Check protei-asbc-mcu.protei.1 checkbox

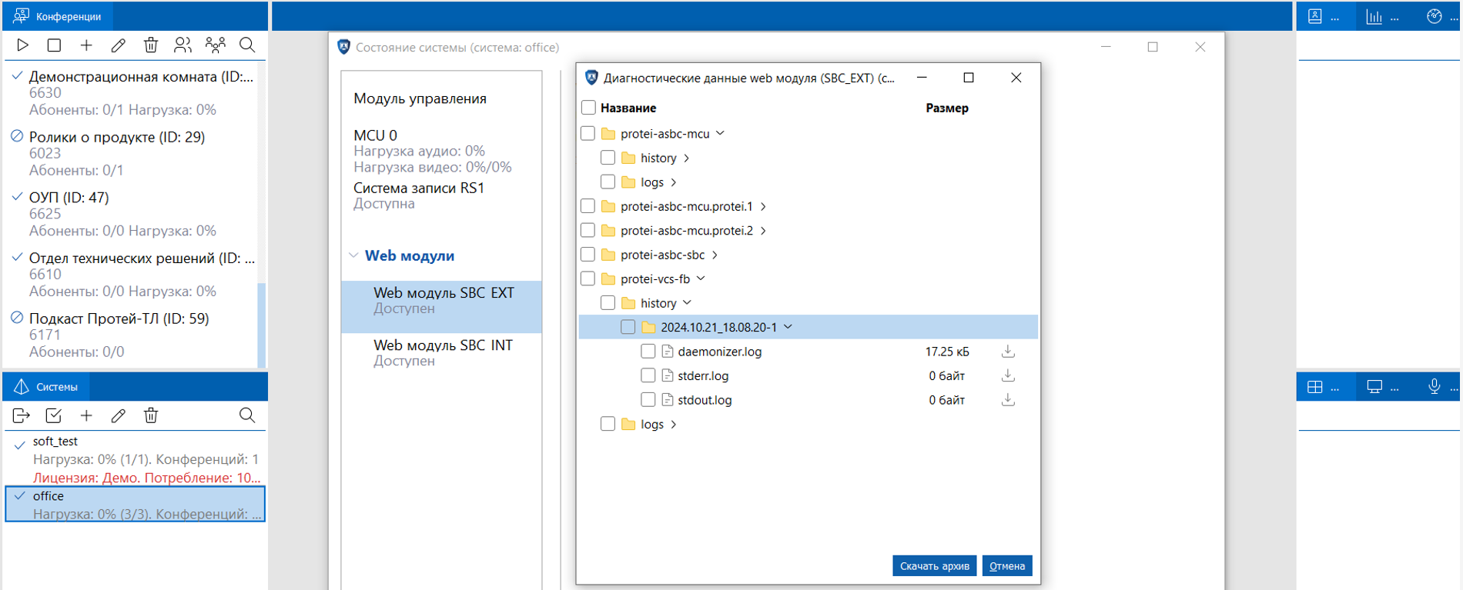pos(588,206)
